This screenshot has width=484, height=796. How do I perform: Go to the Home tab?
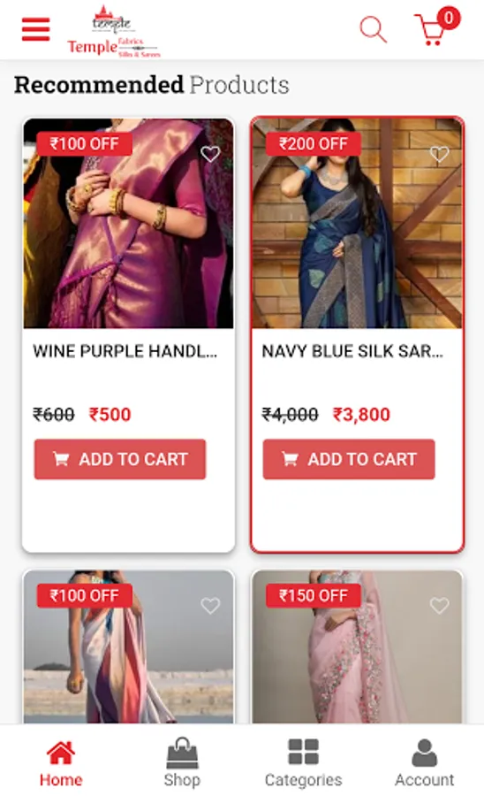coord(61,763)
